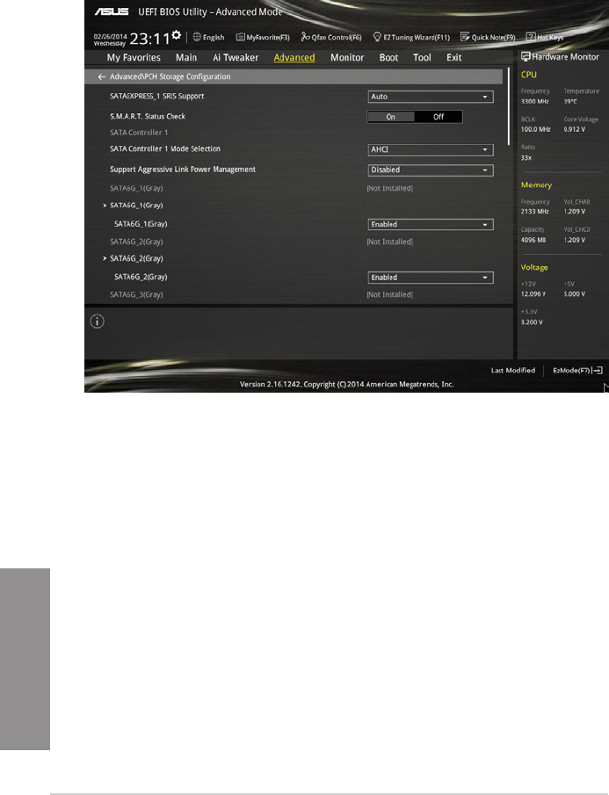Click the 39°C temperature value
Image resolution: width=609 pixels, height=795 pixels.
click(x=570, y=101)
